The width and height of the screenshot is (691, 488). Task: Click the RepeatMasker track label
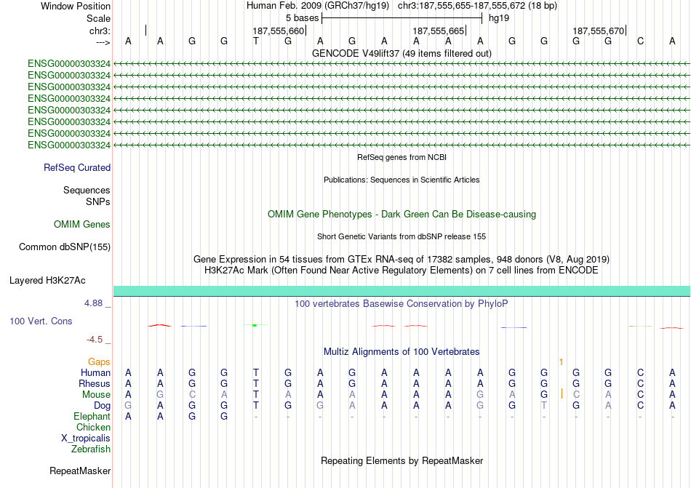[80, 471]
